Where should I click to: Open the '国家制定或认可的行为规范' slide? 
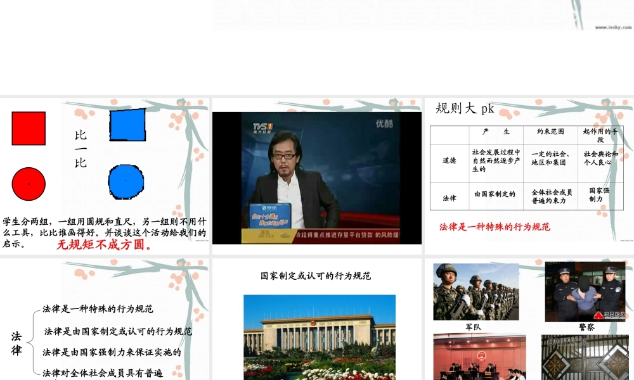pos(316,319)
